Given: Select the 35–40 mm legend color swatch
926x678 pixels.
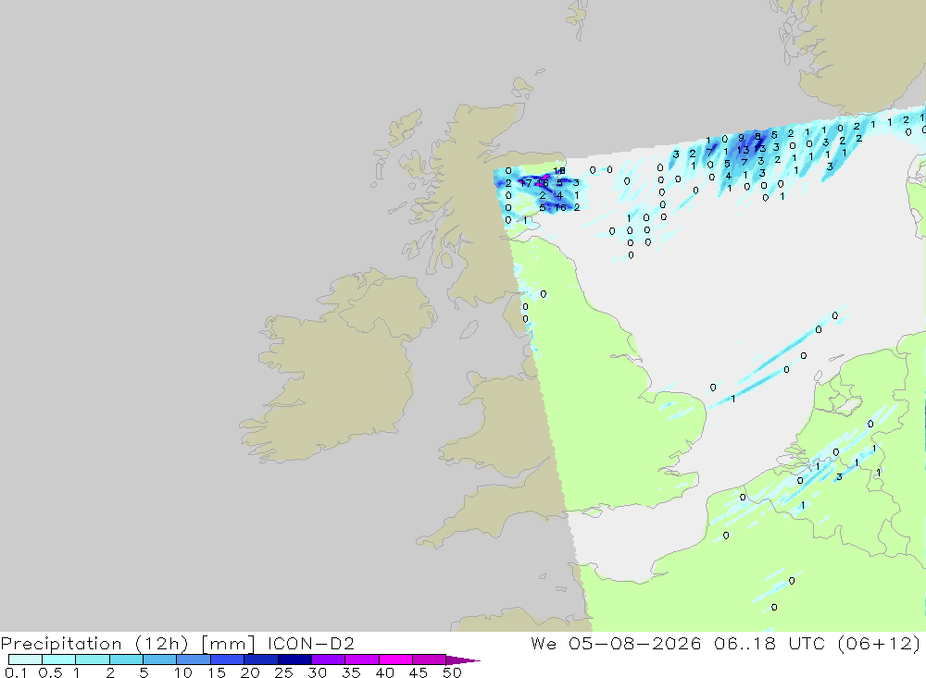Looking at the screenshot, I should (362, 660).
